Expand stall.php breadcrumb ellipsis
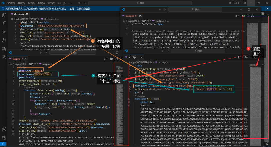271x147 pixels. [168, 21]
